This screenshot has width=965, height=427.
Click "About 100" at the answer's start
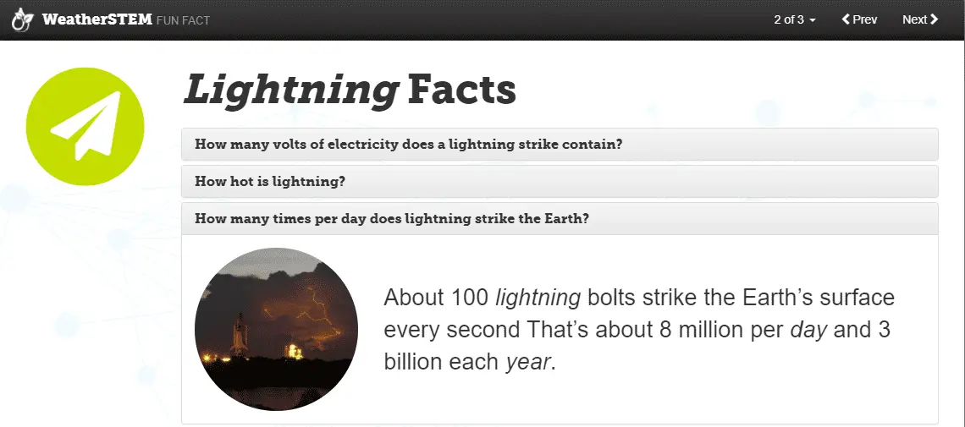435,298
